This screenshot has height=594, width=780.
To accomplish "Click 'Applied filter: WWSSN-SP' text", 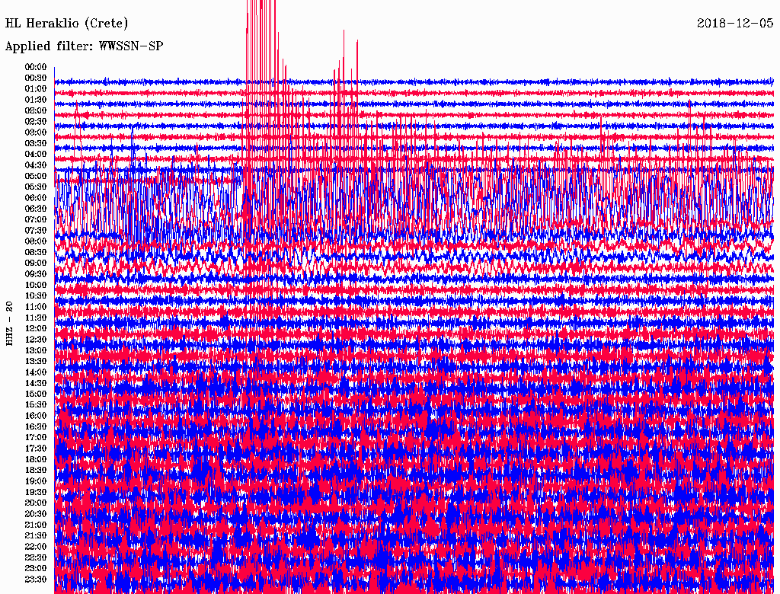I will coord(84,46).
